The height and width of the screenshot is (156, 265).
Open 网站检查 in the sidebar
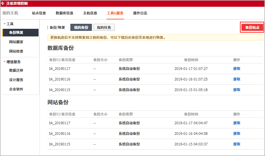(x=16, y=51)
